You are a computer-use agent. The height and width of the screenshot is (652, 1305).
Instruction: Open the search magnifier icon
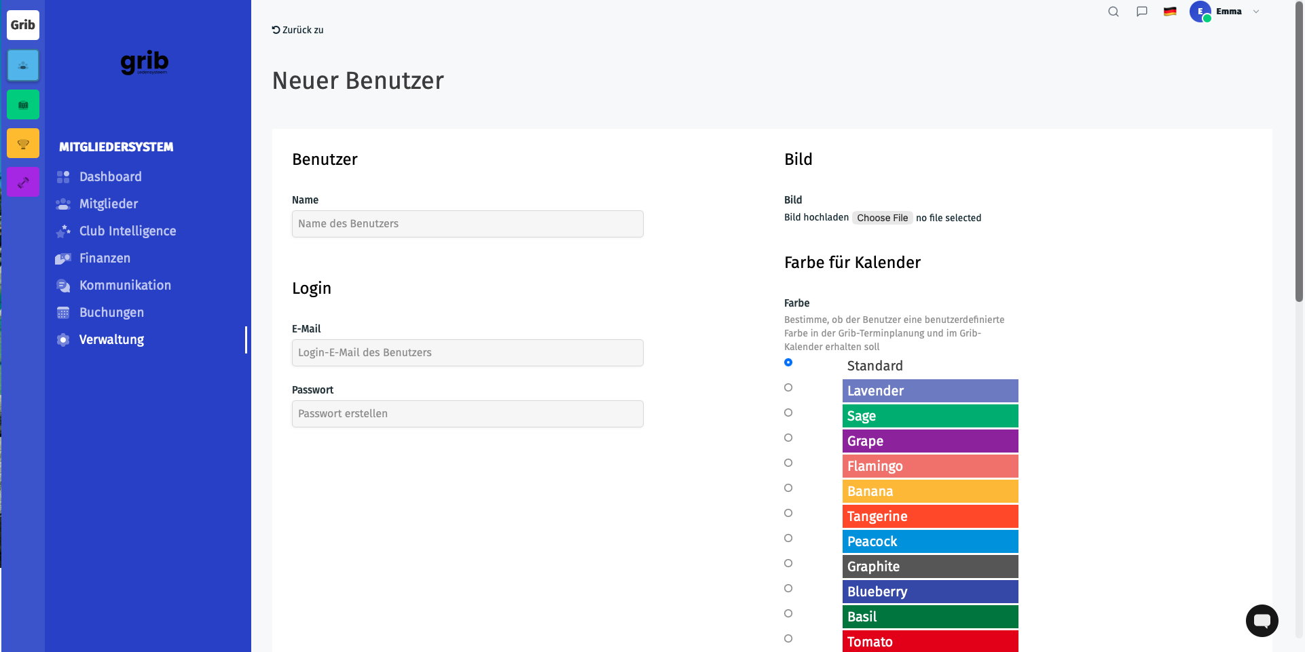point(1114,12)
